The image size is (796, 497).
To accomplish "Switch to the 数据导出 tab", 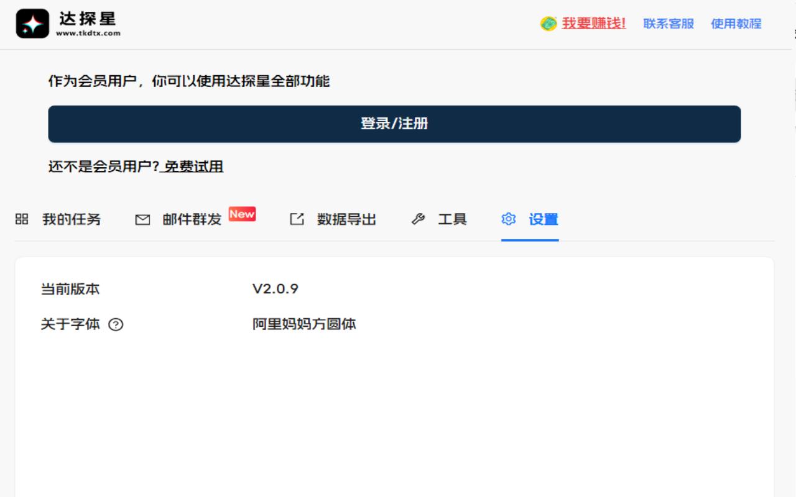I will pos(346,219).
